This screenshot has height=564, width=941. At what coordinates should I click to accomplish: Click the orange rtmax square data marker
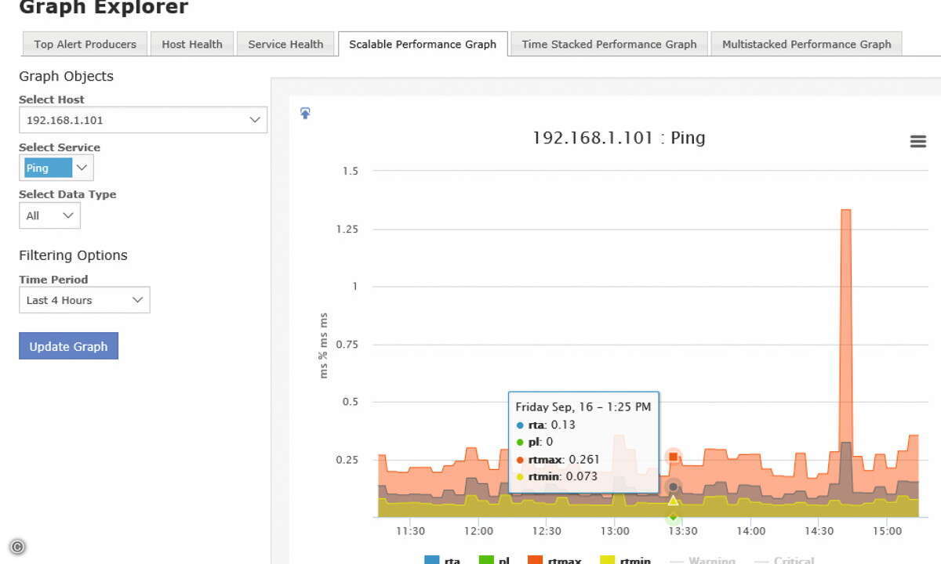673,457
